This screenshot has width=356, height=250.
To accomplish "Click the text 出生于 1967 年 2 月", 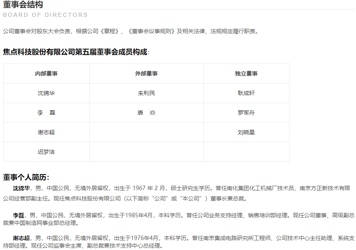I will 139,188.
